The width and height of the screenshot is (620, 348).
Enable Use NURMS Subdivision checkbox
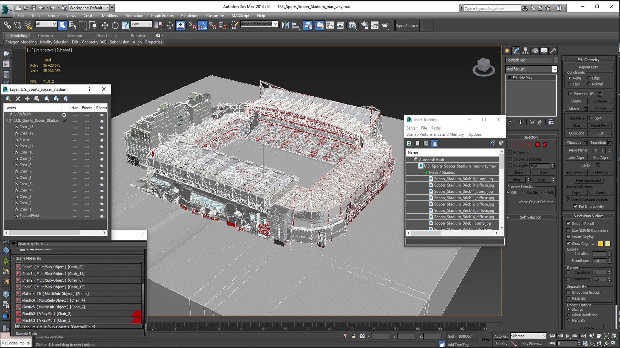point(569,230)
